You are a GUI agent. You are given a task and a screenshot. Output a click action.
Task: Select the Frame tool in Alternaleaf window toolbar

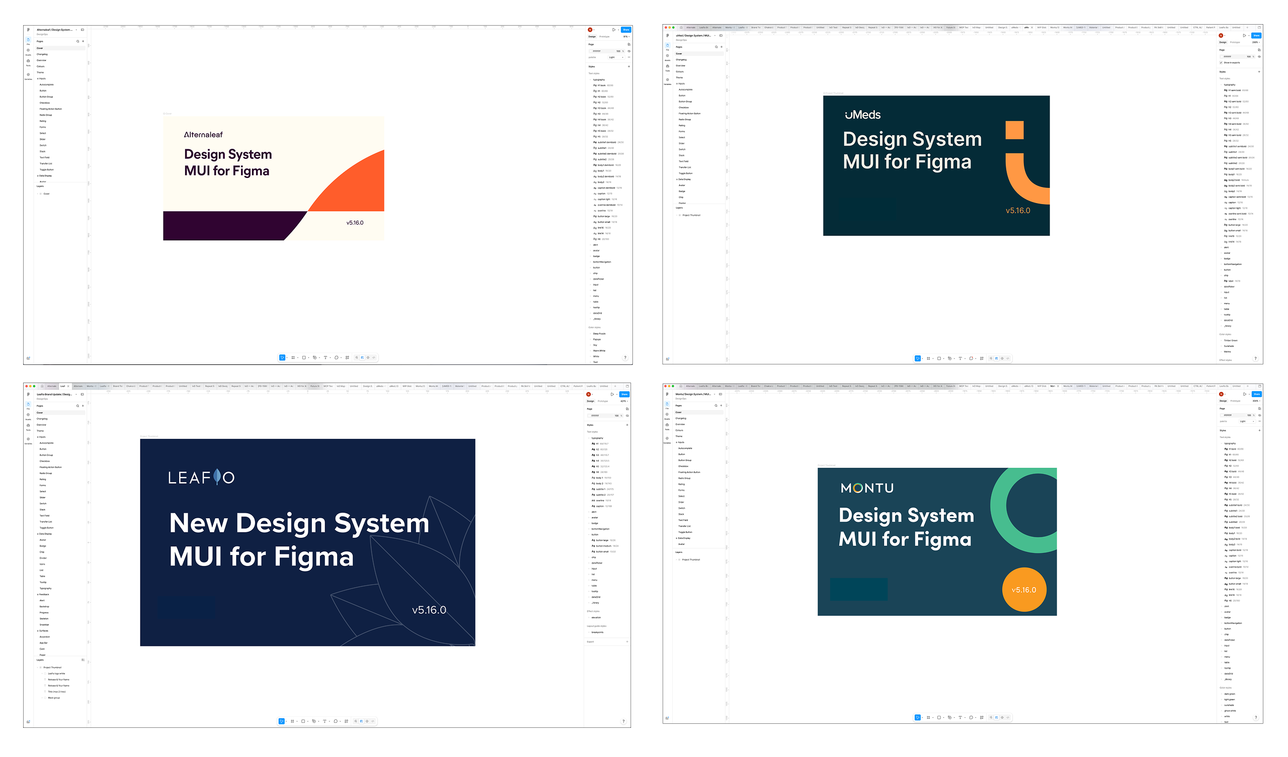coord(293,357)
